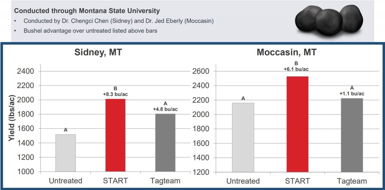Select the "Yield (lbs/ac)" axis title

tap(11, 119)
